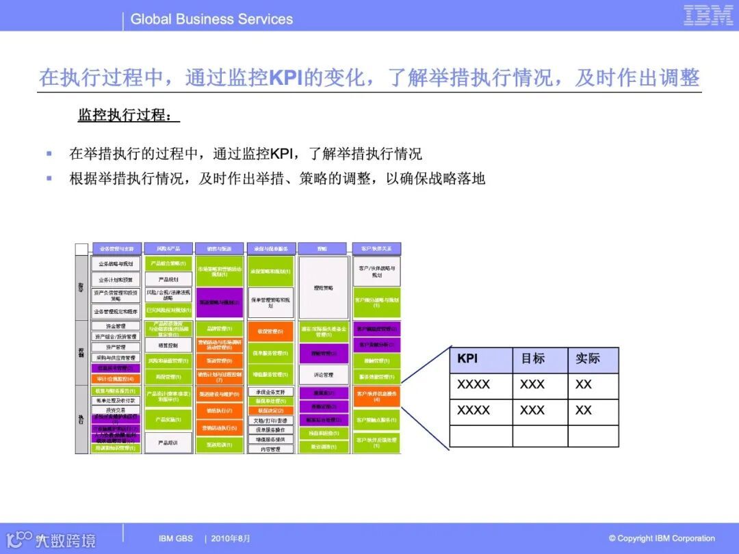
Task: Click the large white 理赔策略 box
Action: pos(323,287)
